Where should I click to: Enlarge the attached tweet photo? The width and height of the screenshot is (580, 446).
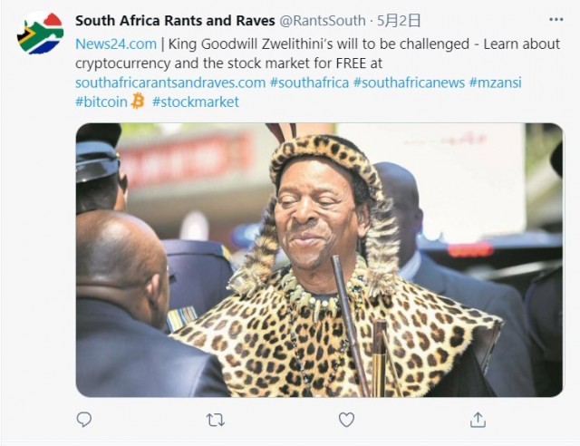(319, 260)
